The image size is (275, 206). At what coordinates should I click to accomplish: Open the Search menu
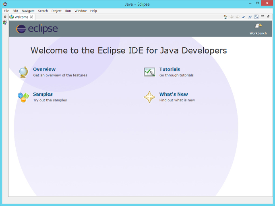(x=43, y=11)
